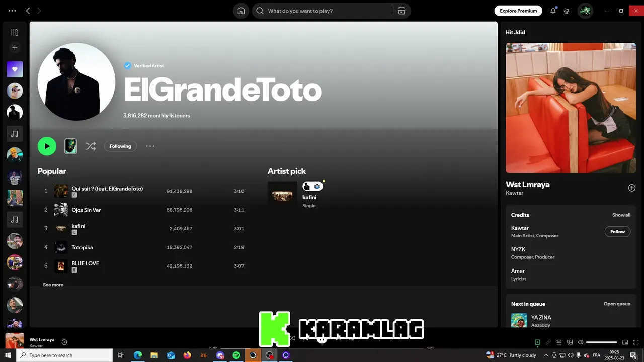Toggle the Lyrics microphone icon
The image size is (644, 362).
coord(548,342)
